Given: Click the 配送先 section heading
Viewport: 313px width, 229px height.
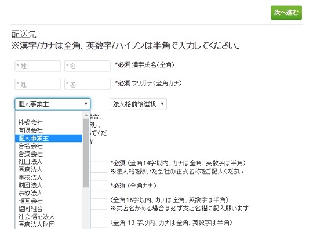Looking at the screenshot, I should [x=24, y=34].
